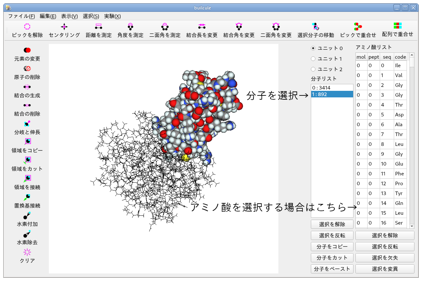Select the ユニット 1 radio button
This screenshot has height=281, width=422.
coord(314,58)
